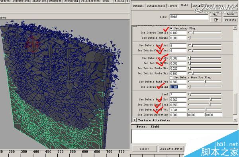Image resolution: width=239 pixels, height=157 pixels.
Task: Click the Sec Debris Scale Min field
Action: pyautogui.click(x=178, y=69)
